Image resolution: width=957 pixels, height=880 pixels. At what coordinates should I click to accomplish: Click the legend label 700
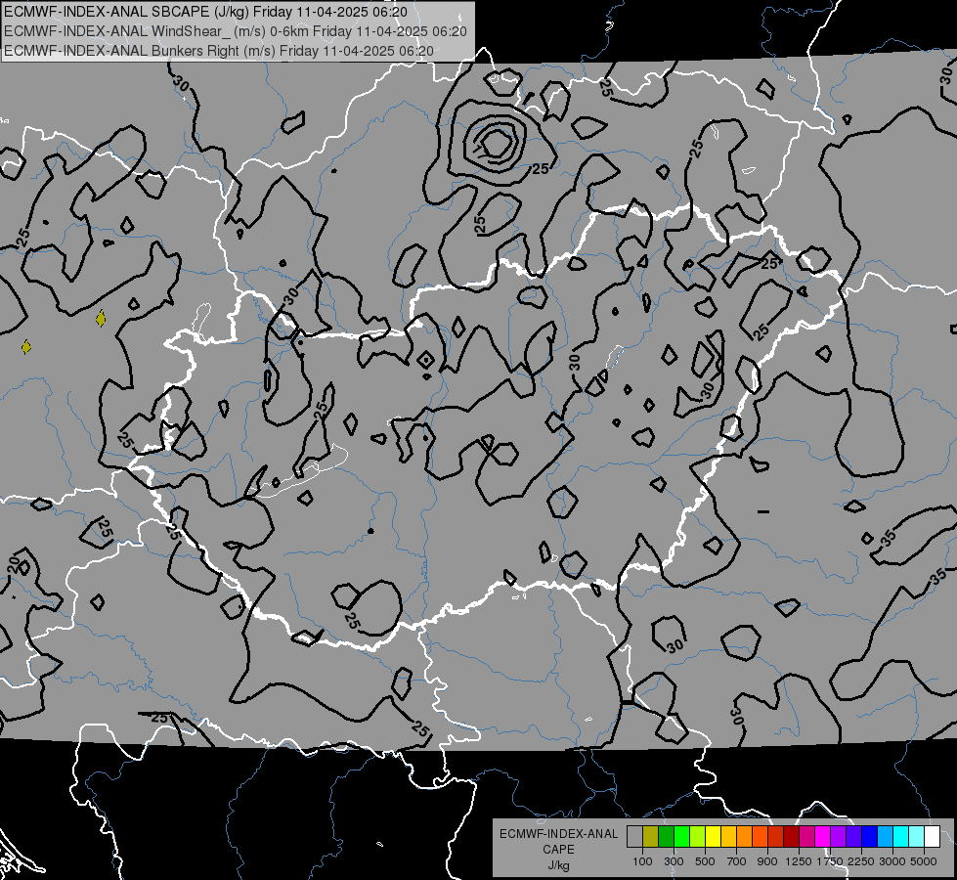(x=737, y=861)
